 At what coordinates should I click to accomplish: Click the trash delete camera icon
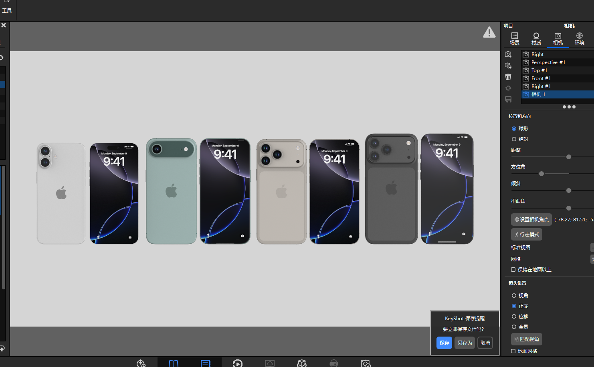coord(508,76)
